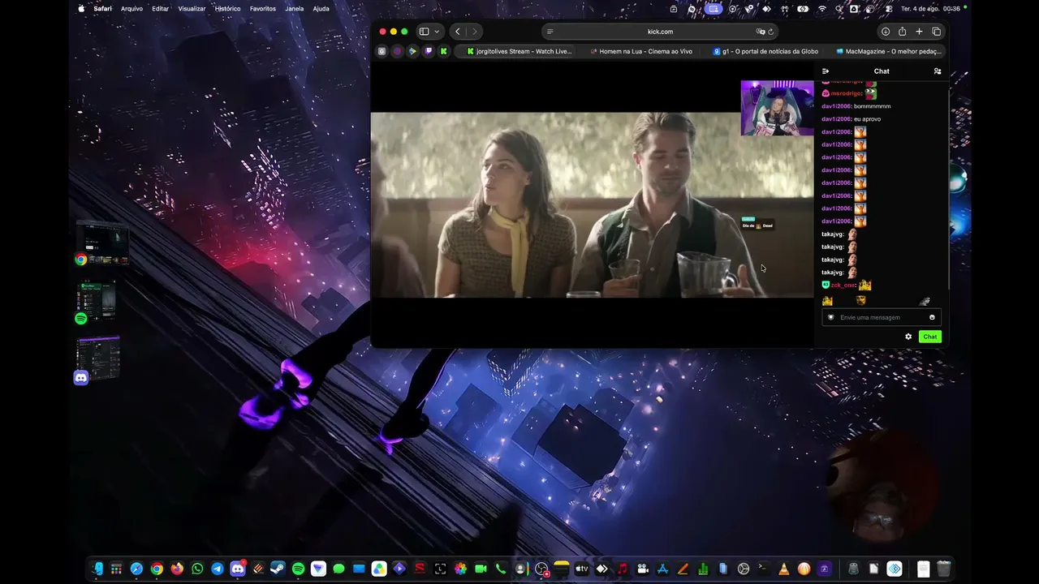The height and width of the screenshot is (584, 1039).
Task: Open Finder from the Dock
Action: [97, 569]
